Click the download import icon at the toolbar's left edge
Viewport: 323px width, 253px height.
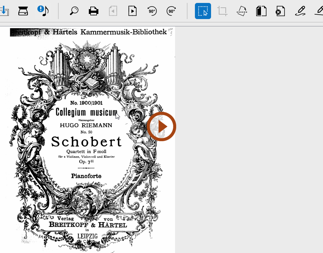click(x=4, y=11)
